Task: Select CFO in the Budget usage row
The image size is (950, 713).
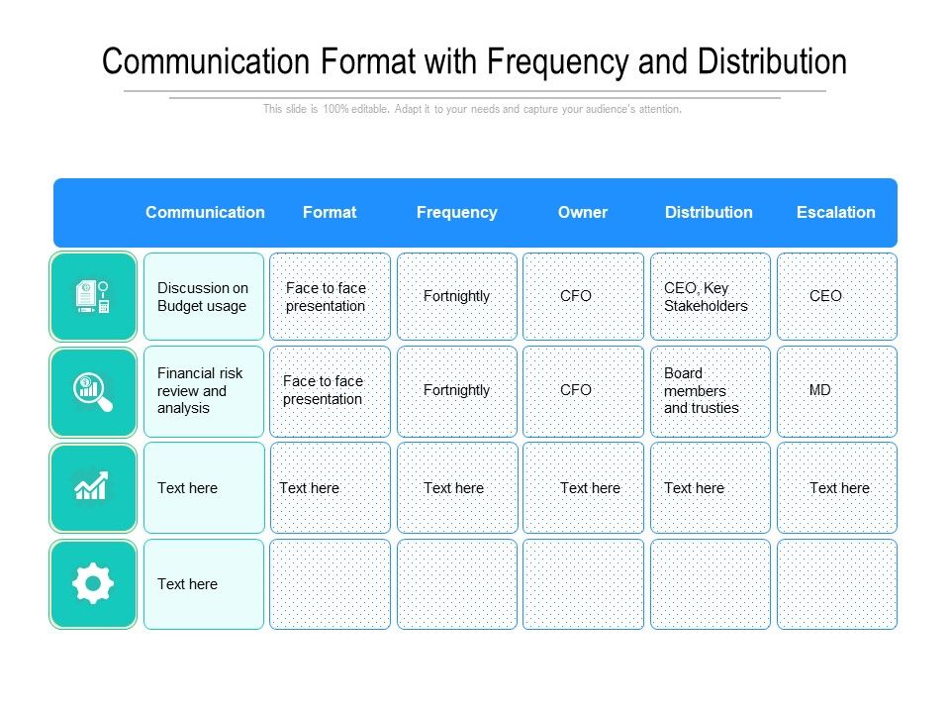Action: (584, 296)
